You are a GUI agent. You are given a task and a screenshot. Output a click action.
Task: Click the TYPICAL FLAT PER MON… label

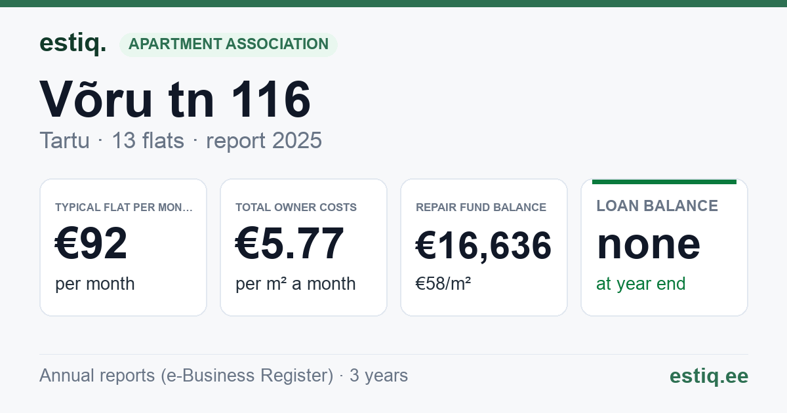click(124, 207)
